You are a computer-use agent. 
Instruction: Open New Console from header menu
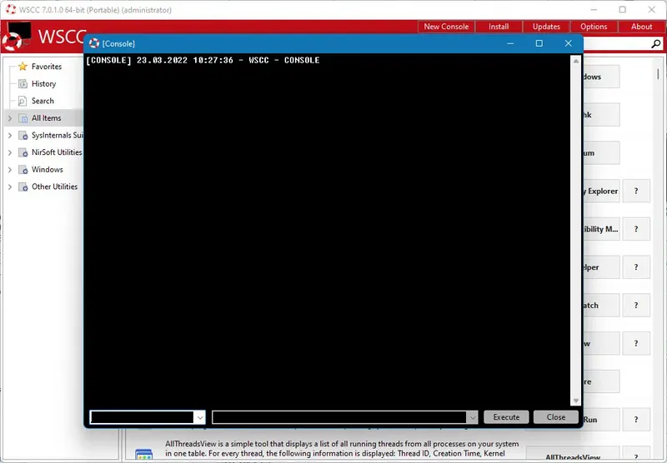click(446, 27)
